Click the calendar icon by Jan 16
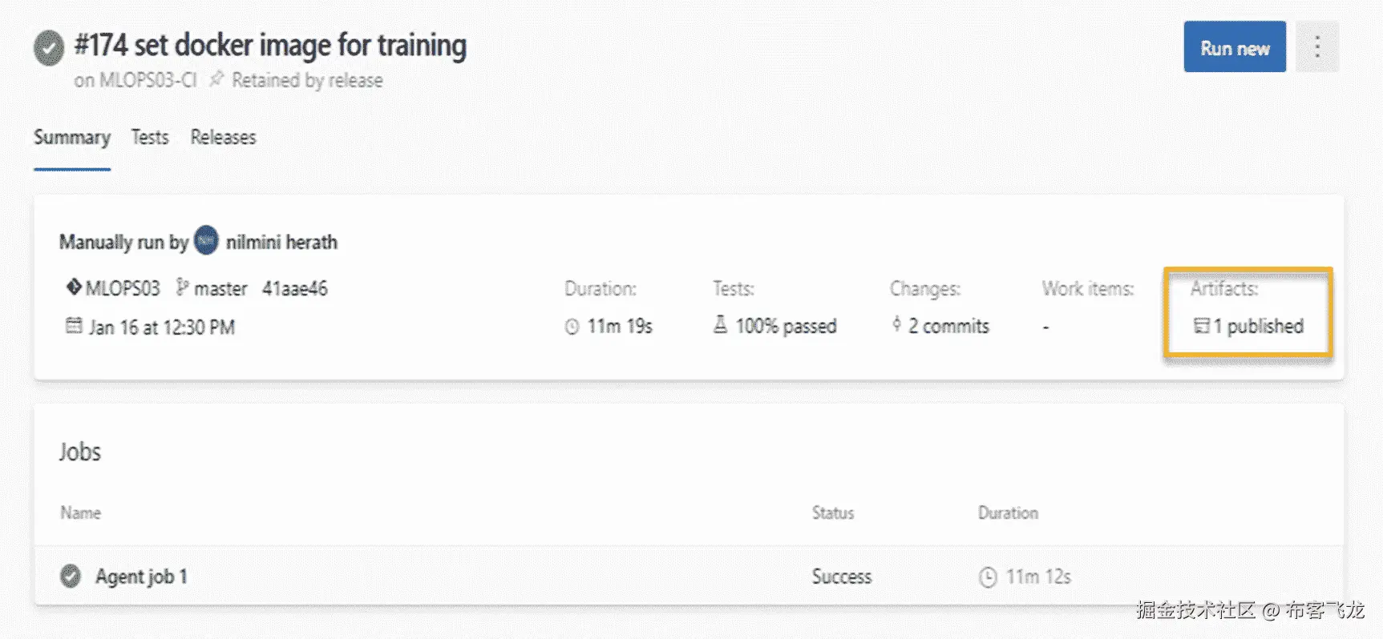 coord(74,327)
